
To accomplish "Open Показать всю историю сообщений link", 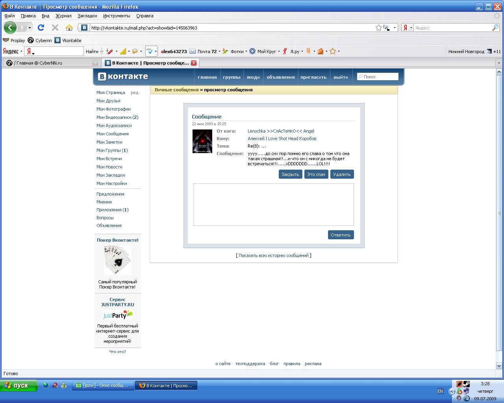I will pyautogui.click(x=274, y=255).
